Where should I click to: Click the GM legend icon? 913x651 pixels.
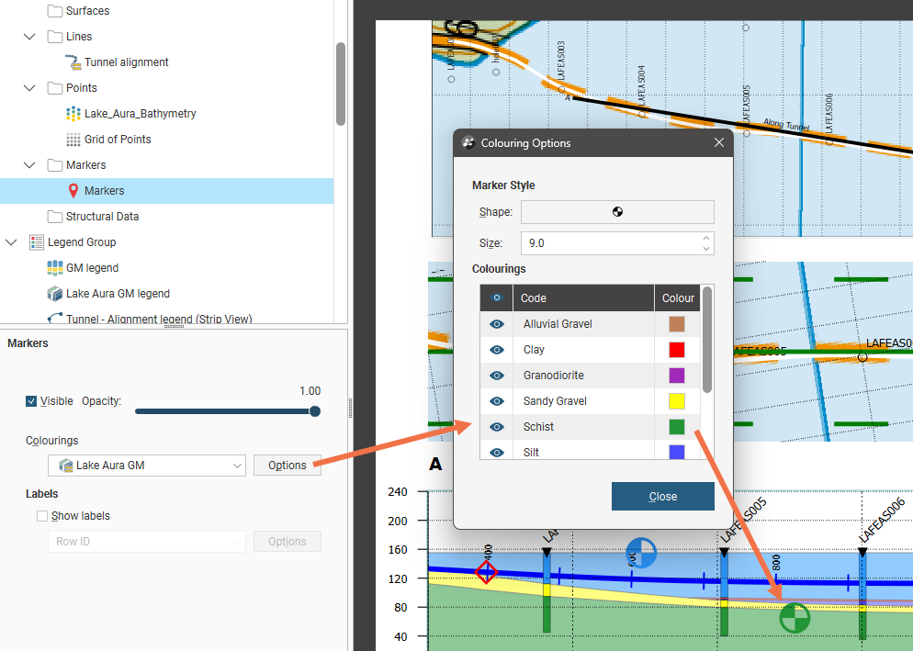coord(55,268)
